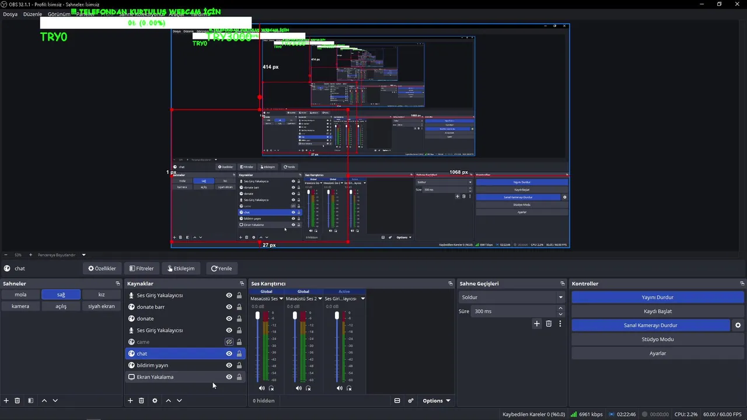747x420 pixels.
Task: Decrease transition duration with down arrow
Action: coord(561,314)
